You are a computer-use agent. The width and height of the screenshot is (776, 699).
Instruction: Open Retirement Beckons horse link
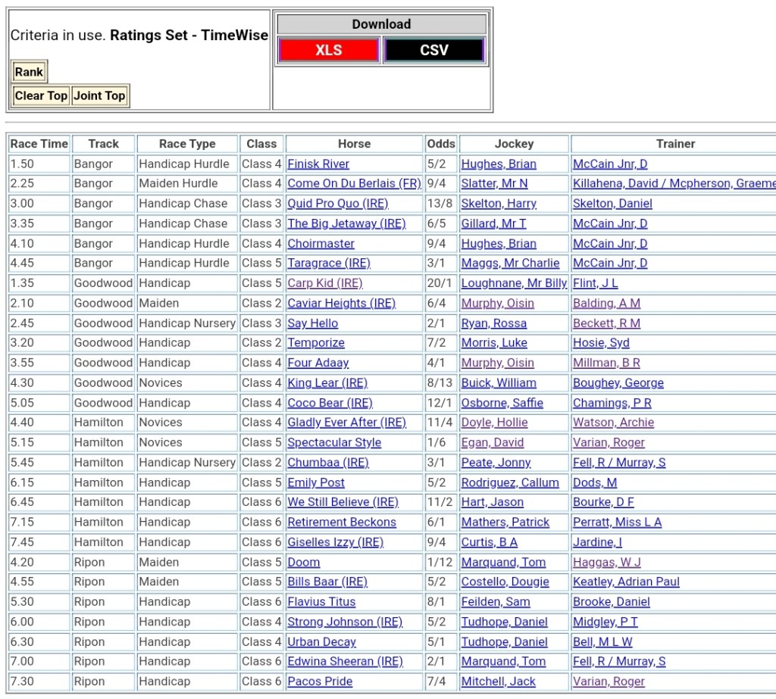[342, 523]
